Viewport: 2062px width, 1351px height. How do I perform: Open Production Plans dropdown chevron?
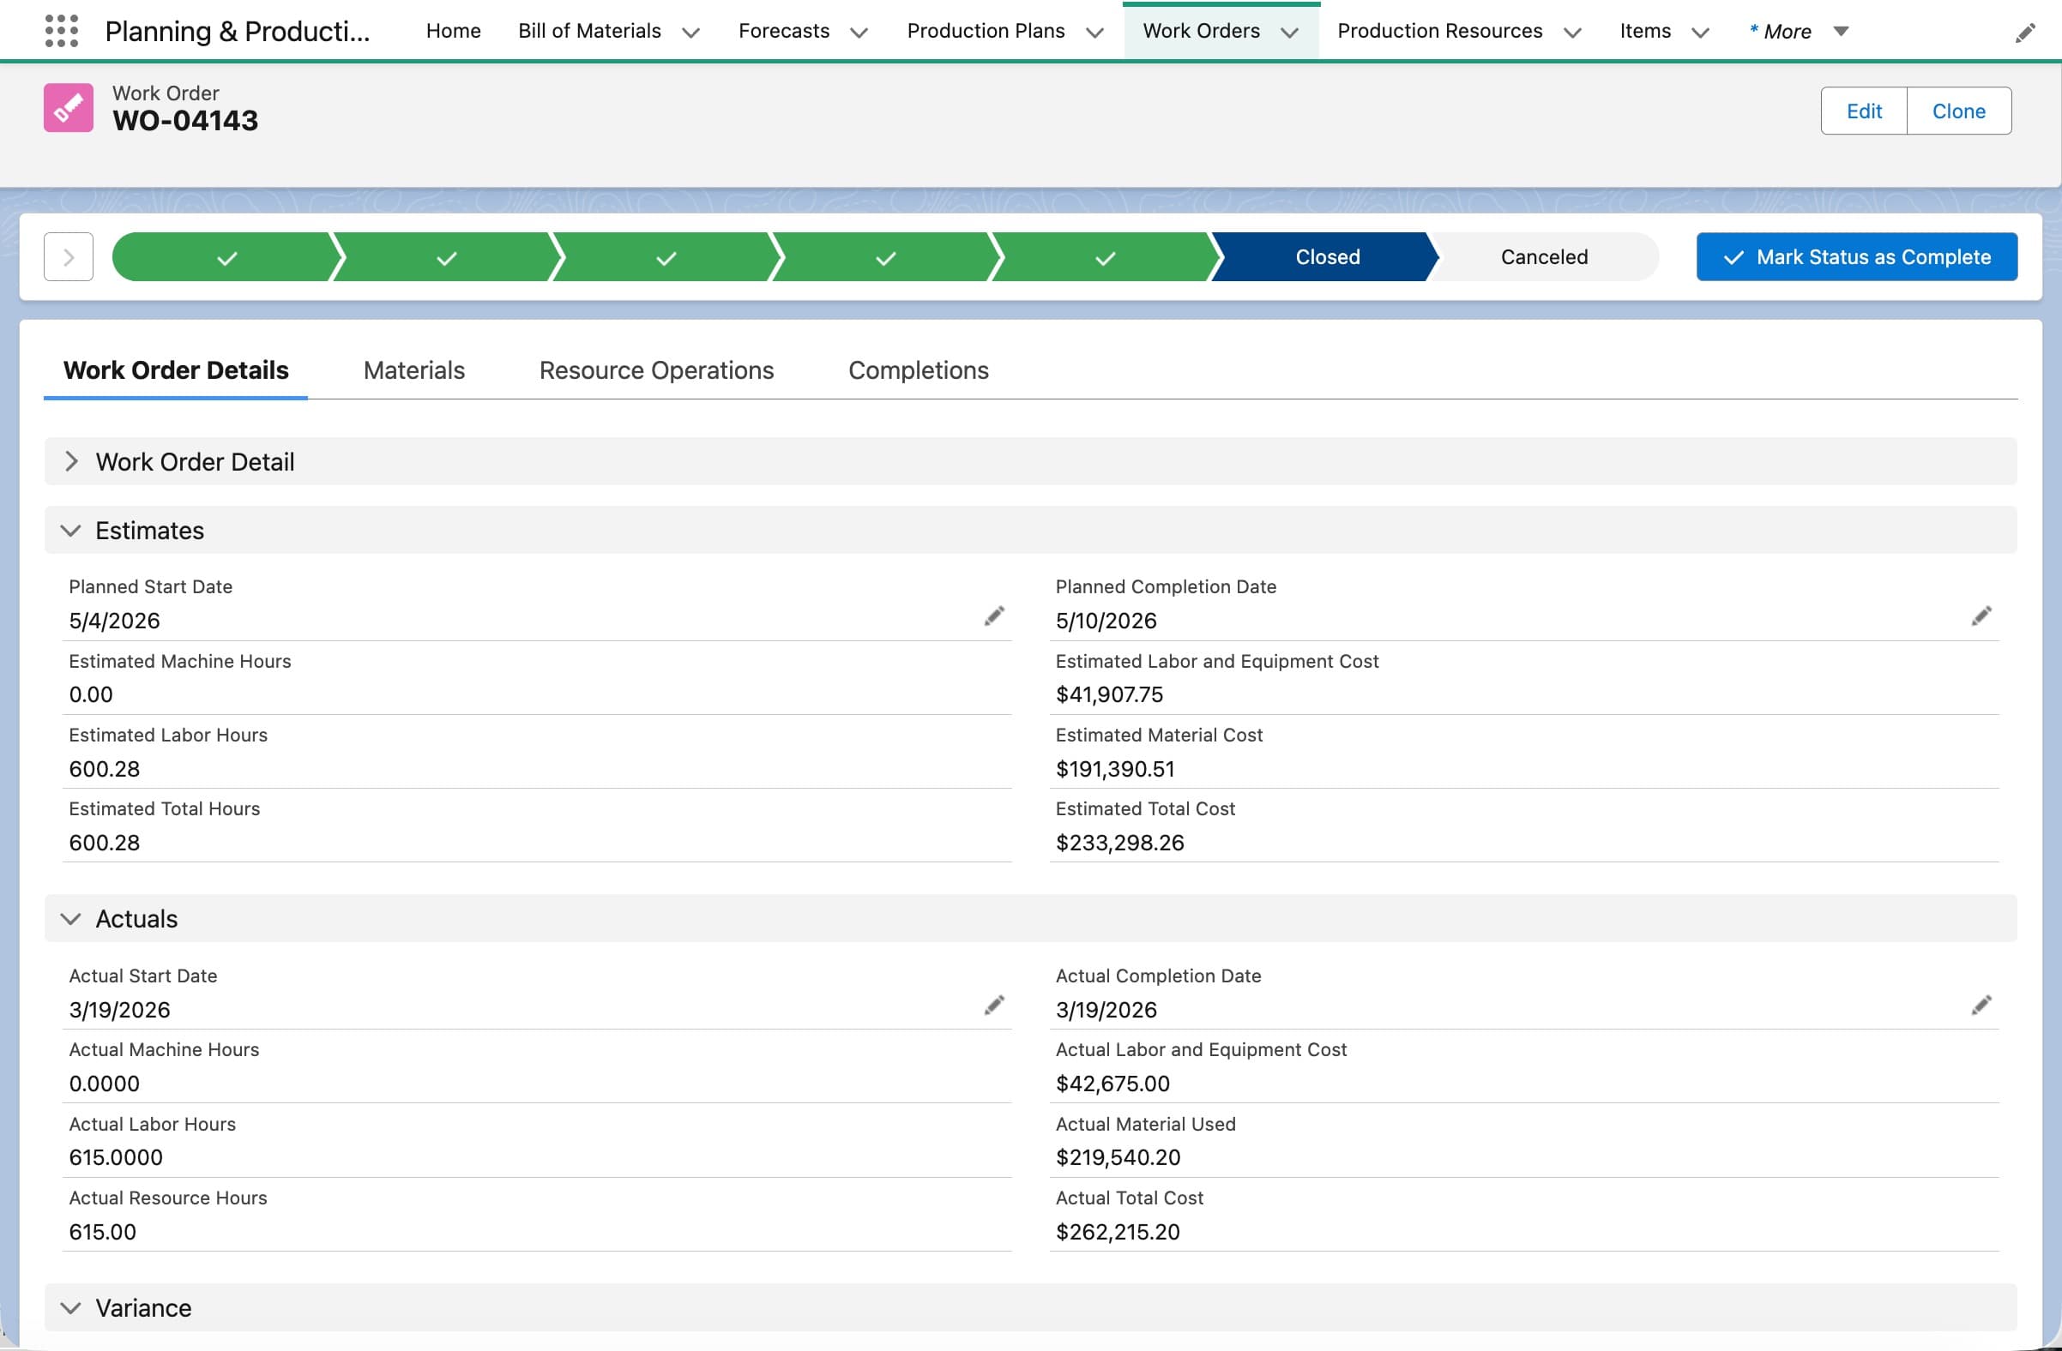(x=1094, y=33)
